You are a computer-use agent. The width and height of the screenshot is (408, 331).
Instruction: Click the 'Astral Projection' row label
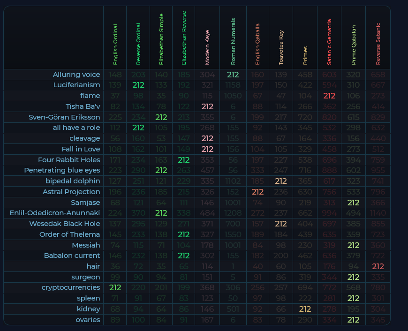(x=71, y=192)
